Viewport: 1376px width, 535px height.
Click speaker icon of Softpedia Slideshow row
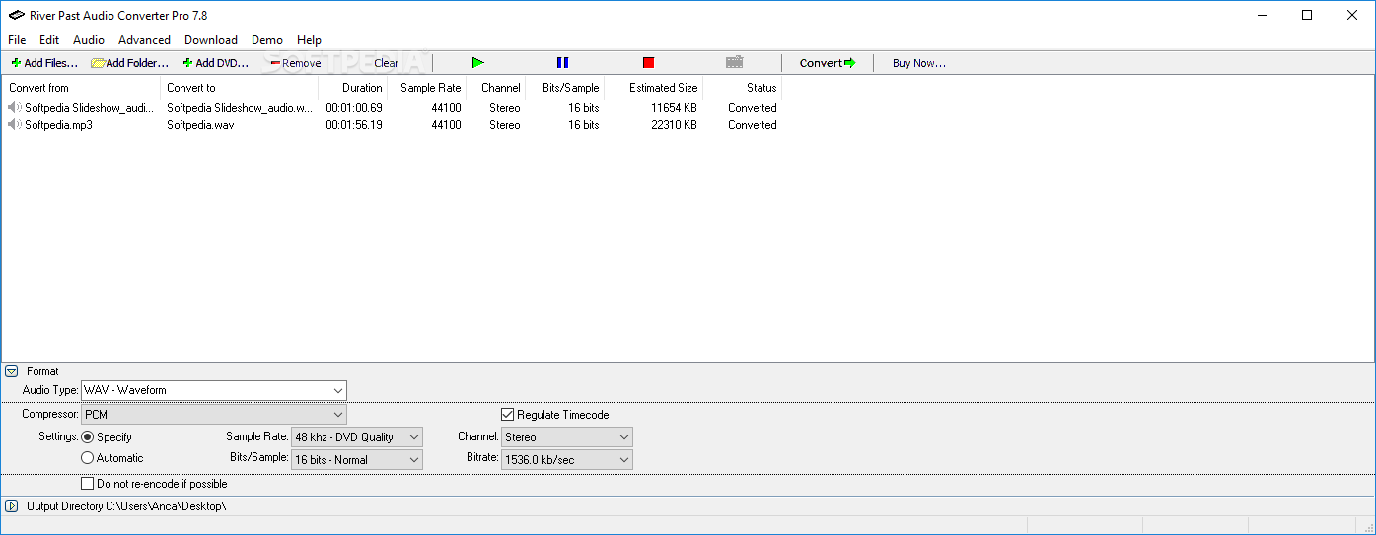click(x=15, y=108)
